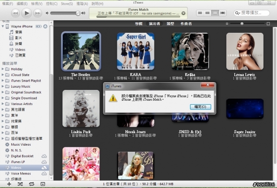Select the Ke$ha artist thumbnail
This screenshot has width=277, height=188.
pyautogui.click(x=190, y=51)
